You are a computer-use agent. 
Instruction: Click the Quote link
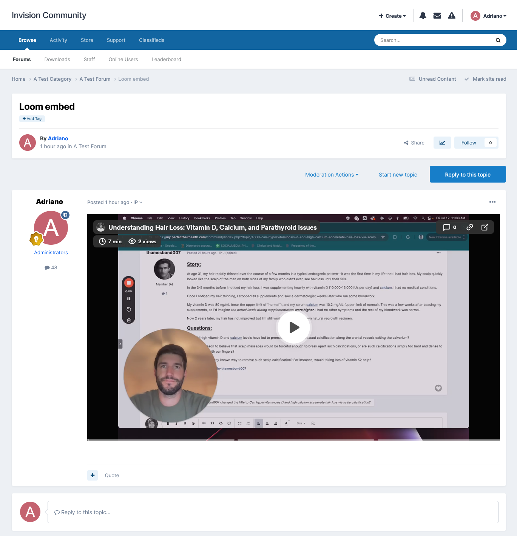click(112, 475)
